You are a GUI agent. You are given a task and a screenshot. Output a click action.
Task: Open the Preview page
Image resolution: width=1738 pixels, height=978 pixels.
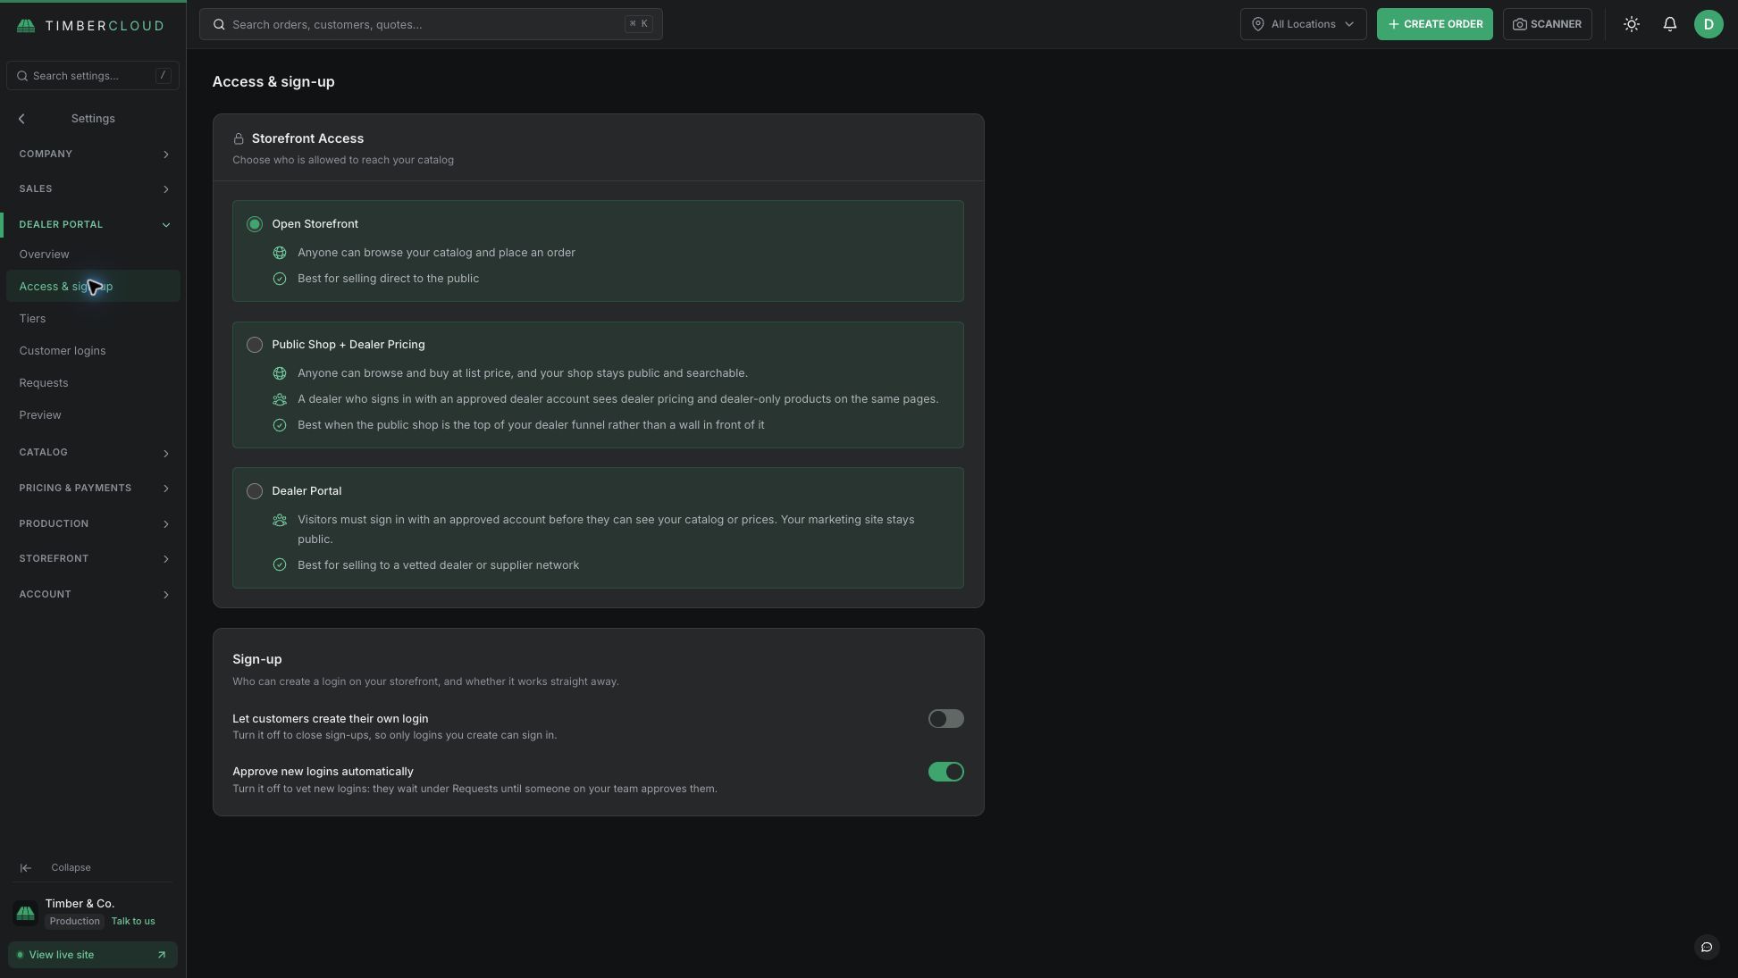(93, 415)
